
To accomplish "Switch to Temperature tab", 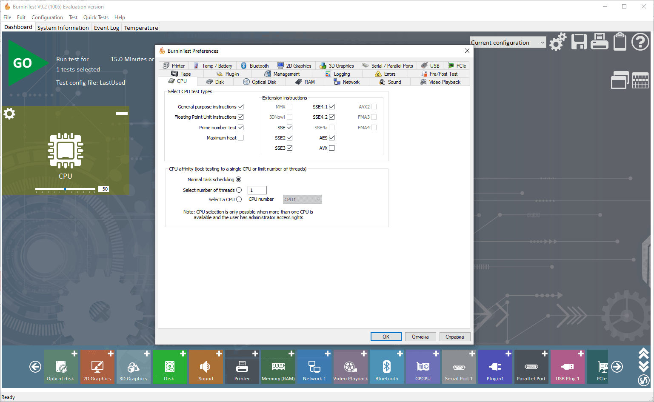I will coord(141,28).
